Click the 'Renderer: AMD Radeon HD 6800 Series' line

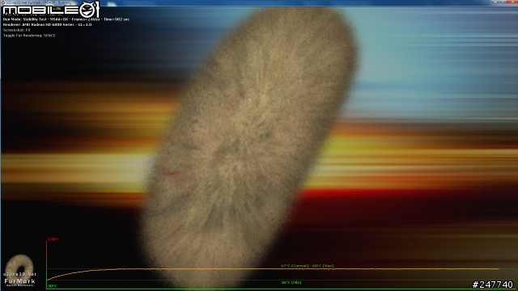pos(47,25)
